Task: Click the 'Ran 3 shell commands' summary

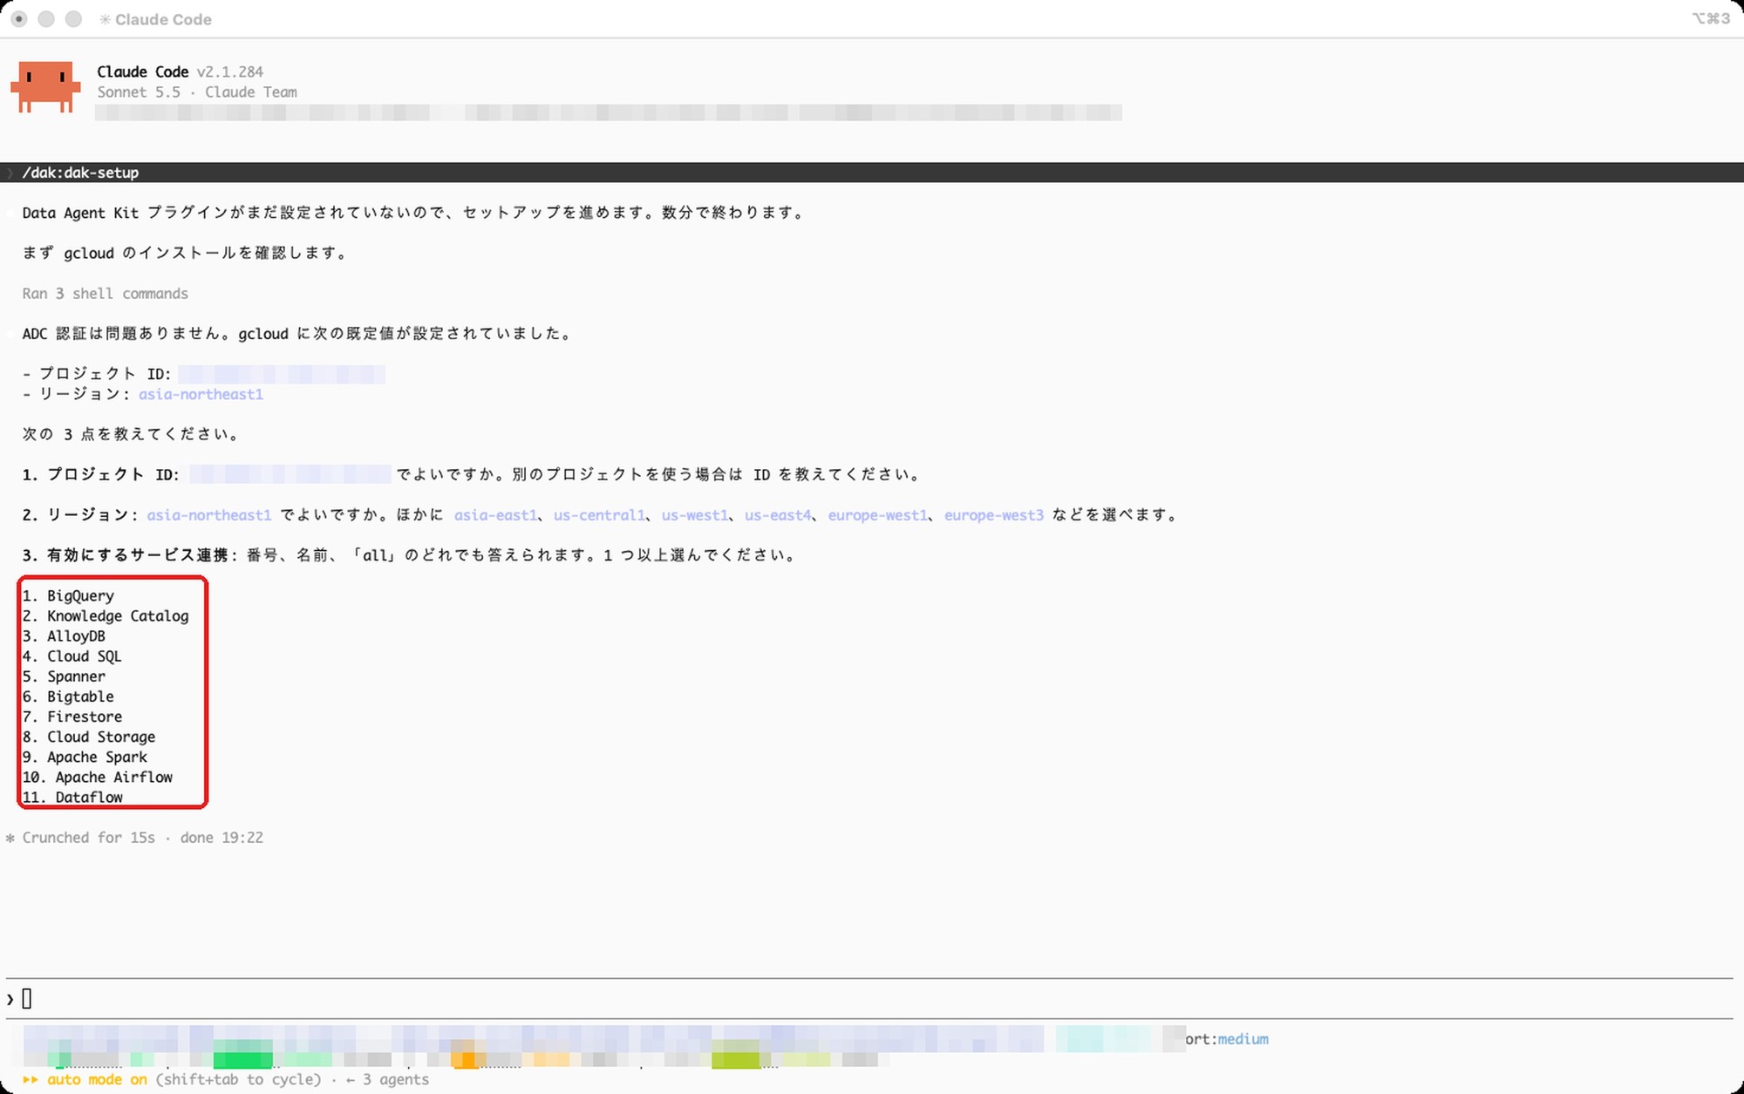Action: 106,294
